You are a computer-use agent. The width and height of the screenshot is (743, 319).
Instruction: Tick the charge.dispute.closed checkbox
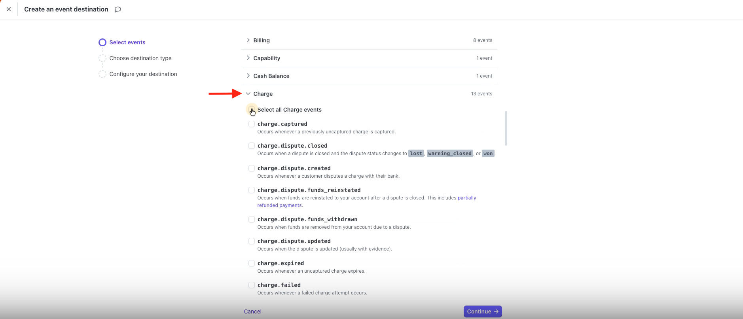click(252, 146)
